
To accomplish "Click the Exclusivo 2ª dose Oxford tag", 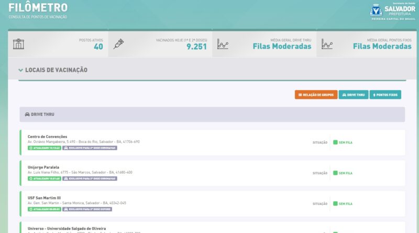I will click(89, 209).
